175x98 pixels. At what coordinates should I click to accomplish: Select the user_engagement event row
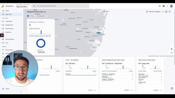click(150, 77)
